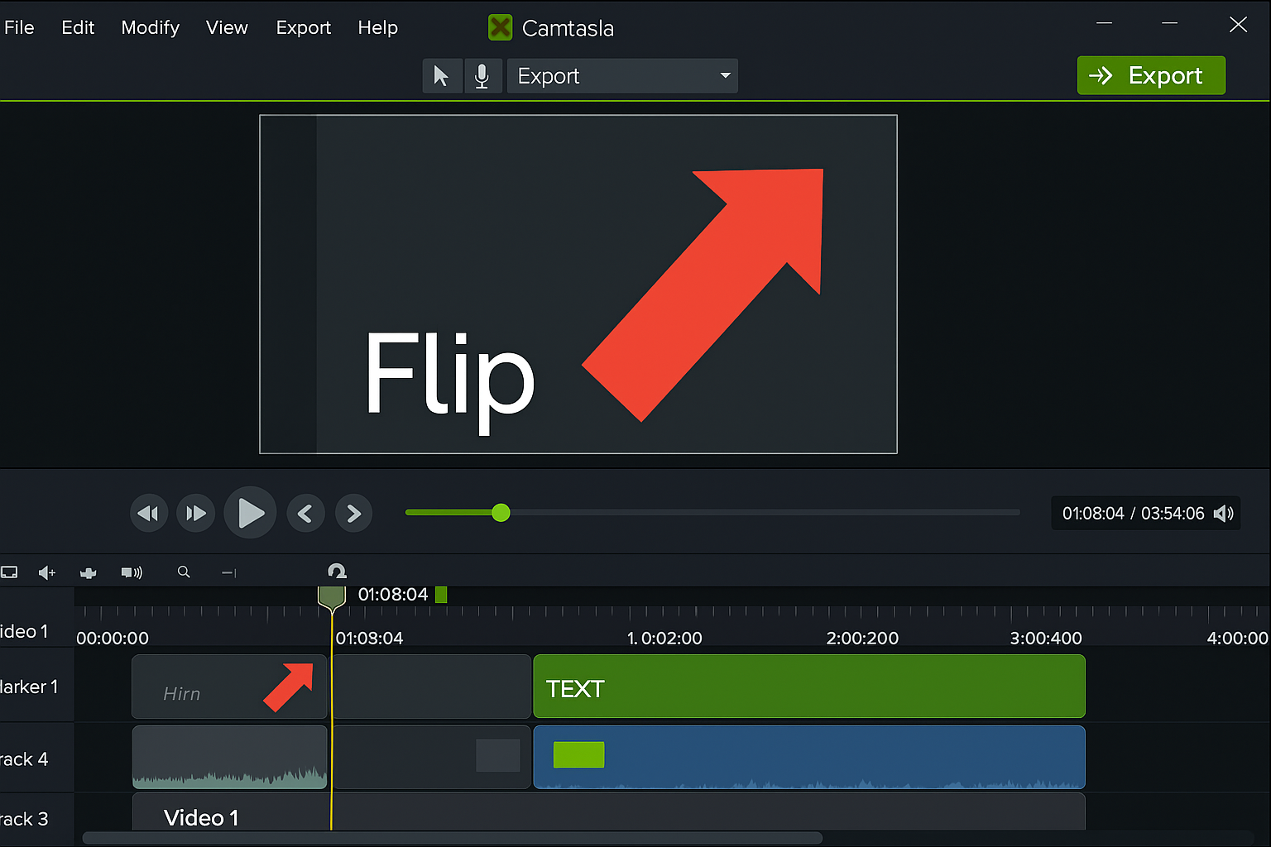
Task: Click the rewind playback button
Action: pyautogui.click(x=149, y=514)
